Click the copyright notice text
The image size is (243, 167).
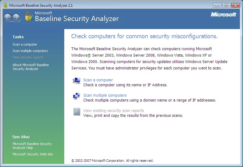(112, 161)
